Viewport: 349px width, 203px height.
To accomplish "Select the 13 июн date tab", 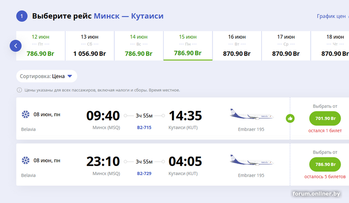I will click(x=90, y=45).
